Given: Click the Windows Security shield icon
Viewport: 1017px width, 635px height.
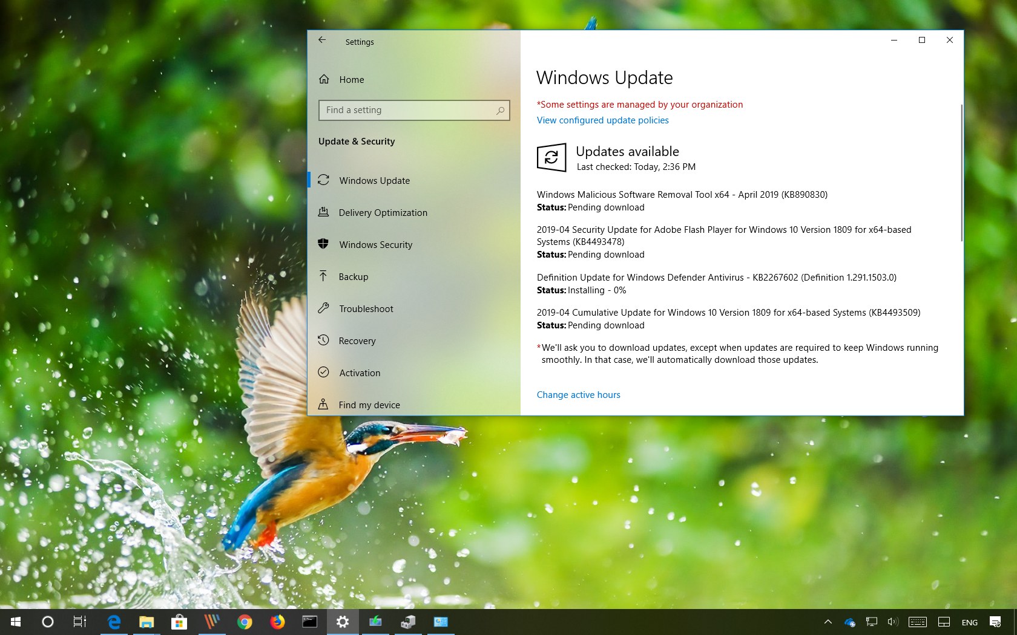Looking at the screenshot, I should 324,244.
